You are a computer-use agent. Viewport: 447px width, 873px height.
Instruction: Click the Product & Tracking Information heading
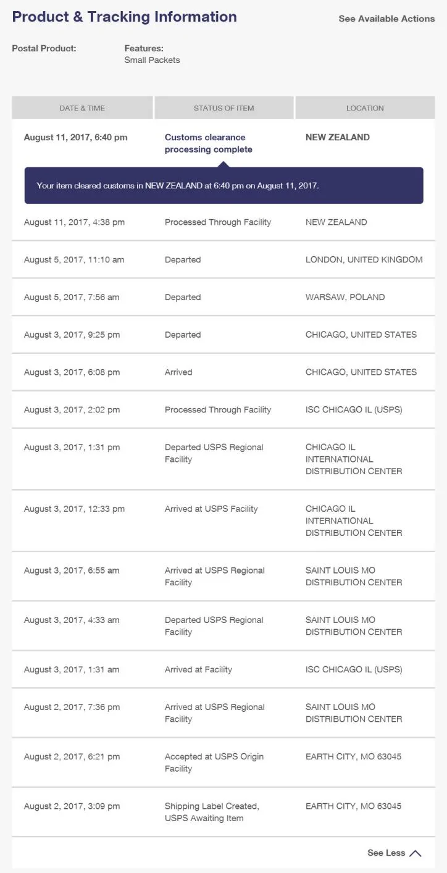coord(124,17)
